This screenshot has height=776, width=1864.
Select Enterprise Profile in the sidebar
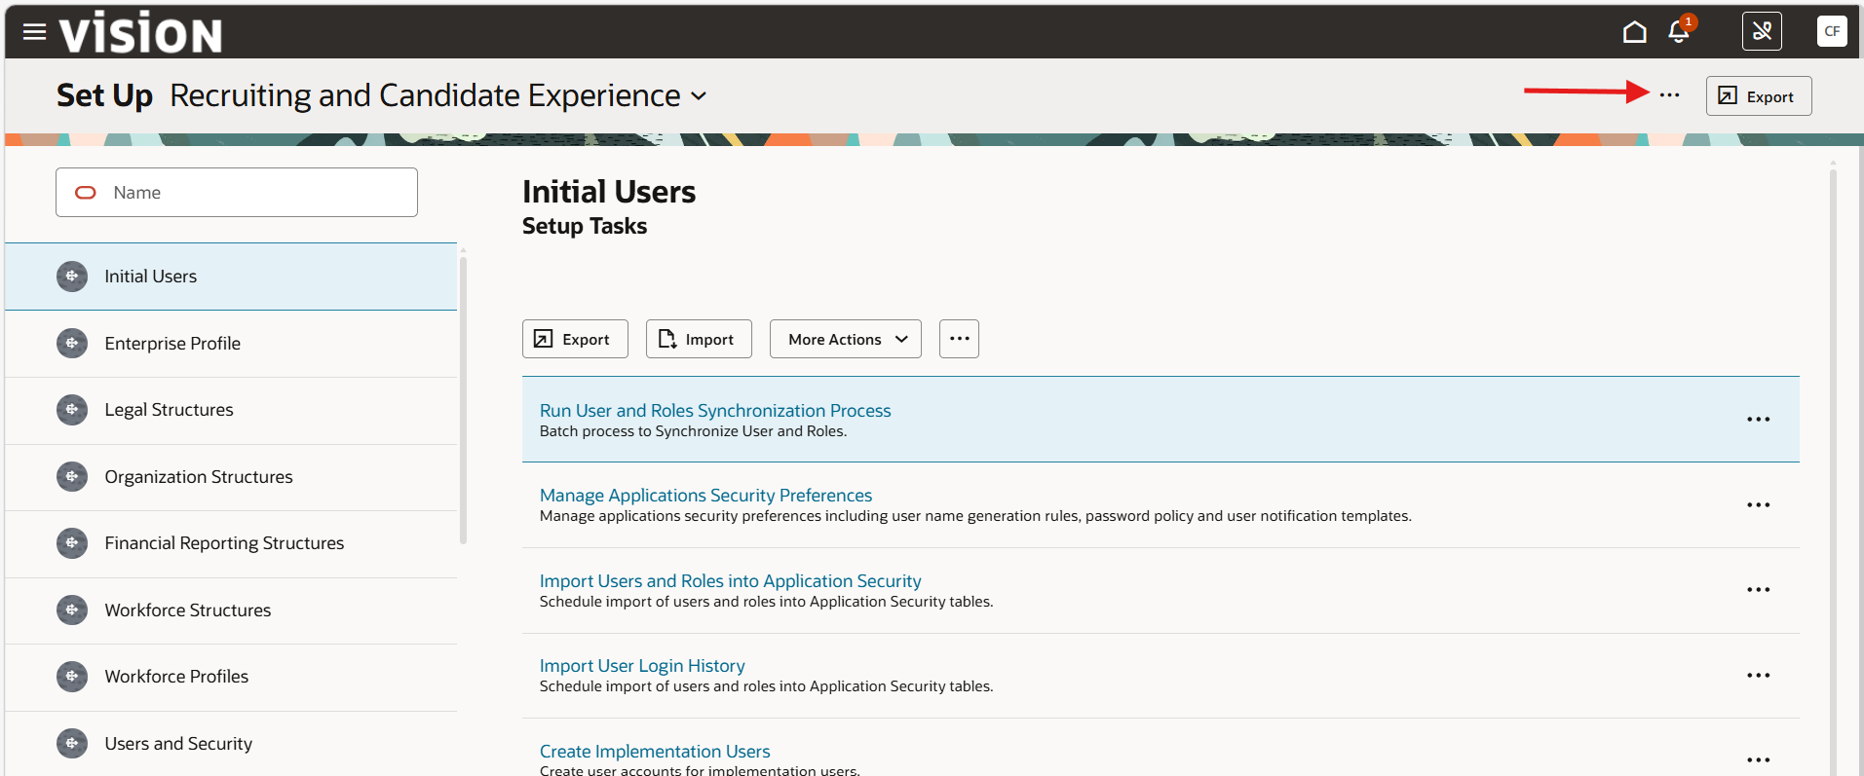(x=172, y=344)
